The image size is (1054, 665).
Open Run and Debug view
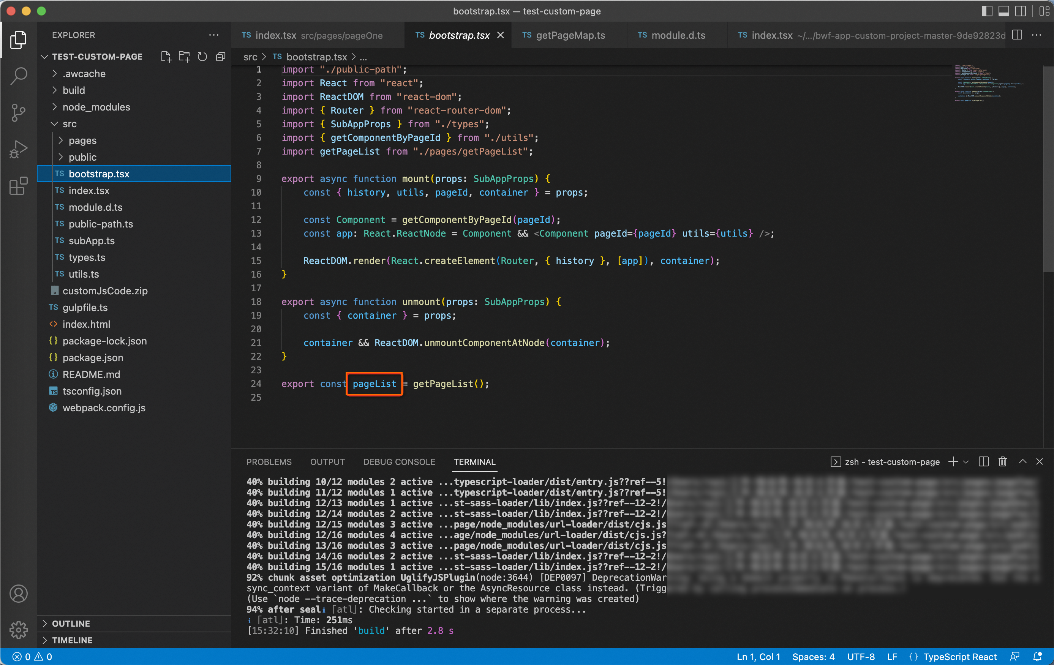(x=18, y=149)
